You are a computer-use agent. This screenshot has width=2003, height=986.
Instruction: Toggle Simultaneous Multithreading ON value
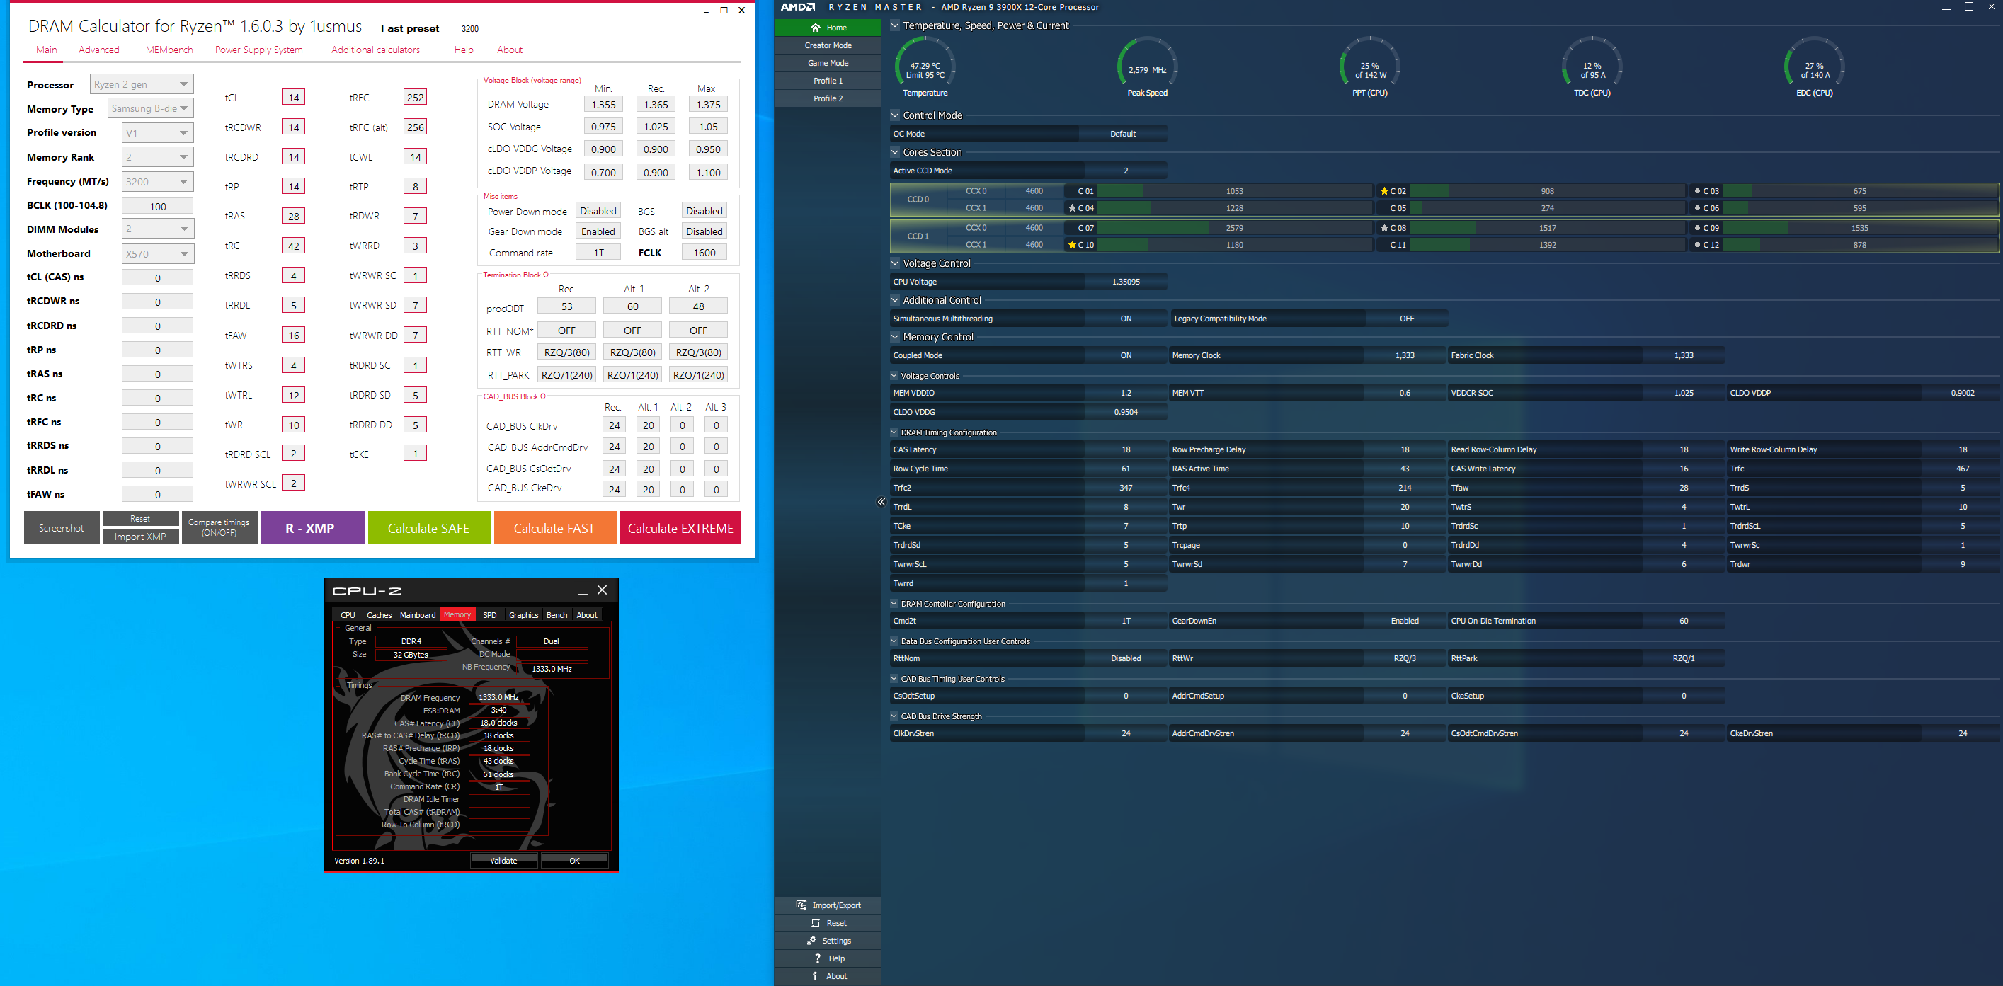(1125, 319)
